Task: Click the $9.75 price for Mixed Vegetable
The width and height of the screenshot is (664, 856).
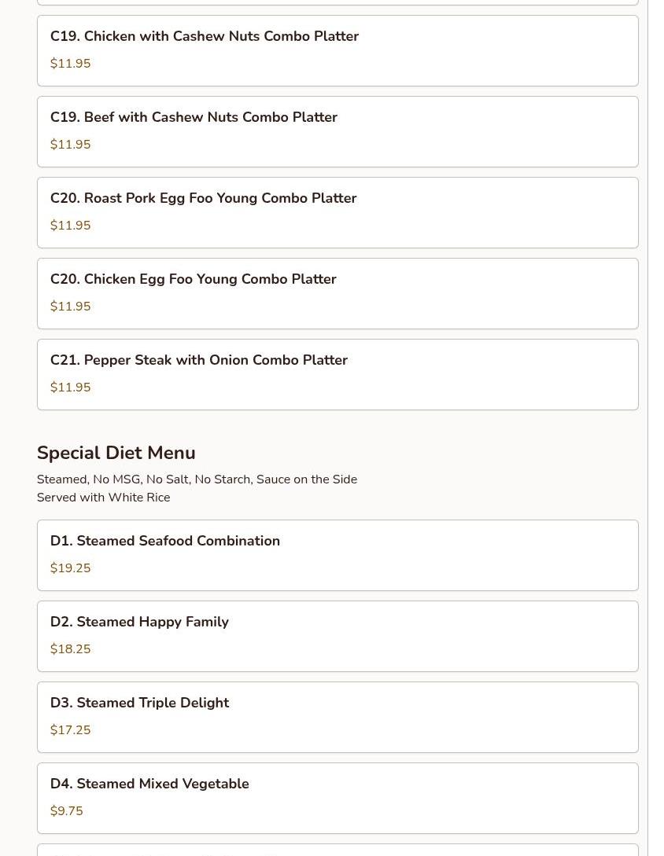Action: click(66, 811)
